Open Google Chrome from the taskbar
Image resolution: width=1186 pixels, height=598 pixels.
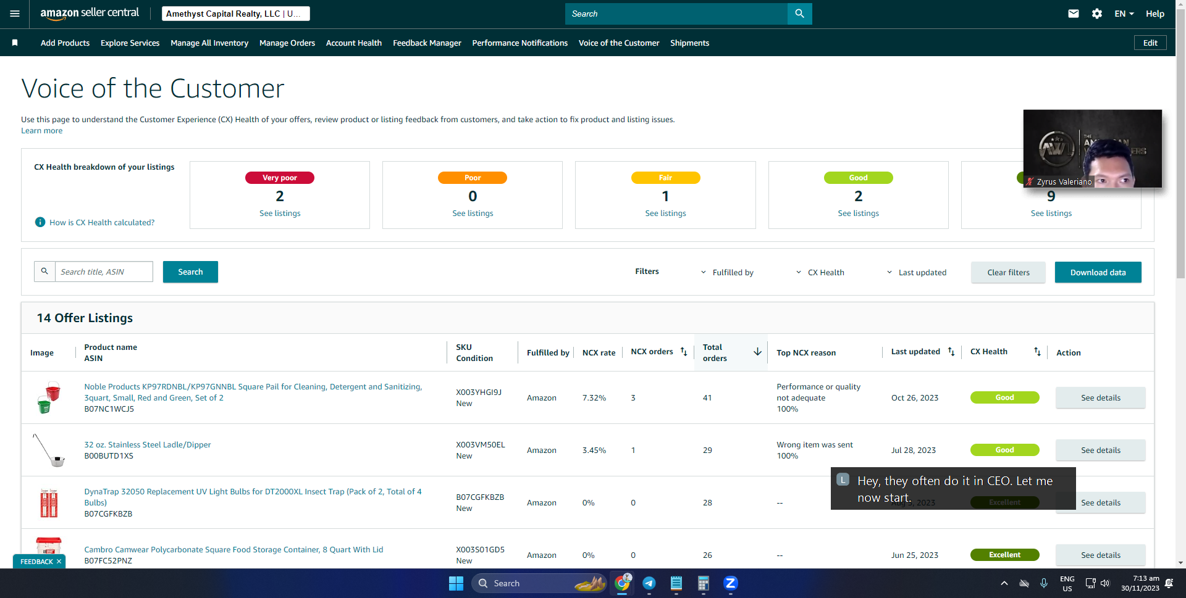[622, 583]
